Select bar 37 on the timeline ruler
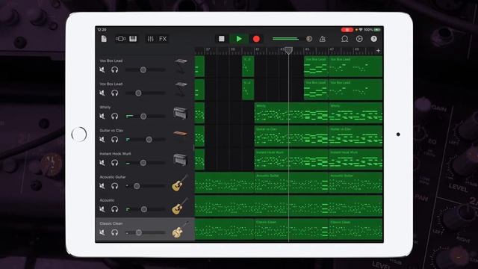Image resolution: width=478 pixels, height=269 pixels. click(208, 49)
